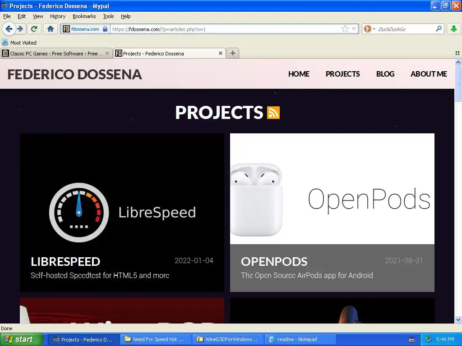Open the Home page button
The height and width of the screenshot is (346, 462).
point(51,29)
